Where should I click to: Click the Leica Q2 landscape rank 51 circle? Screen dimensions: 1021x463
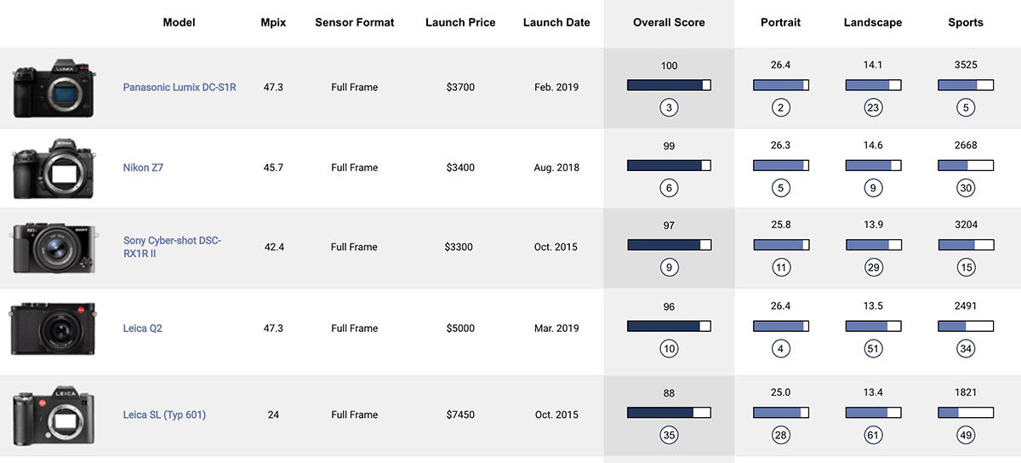(873, 349)
